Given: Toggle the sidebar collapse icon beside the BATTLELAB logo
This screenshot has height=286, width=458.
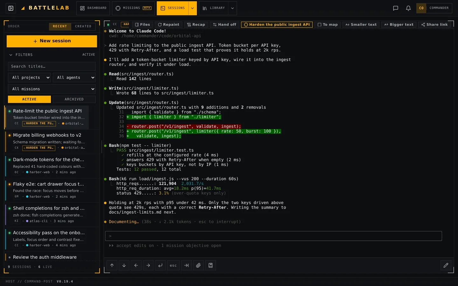Looking at the screenshot, I should (x=11, y=8).
